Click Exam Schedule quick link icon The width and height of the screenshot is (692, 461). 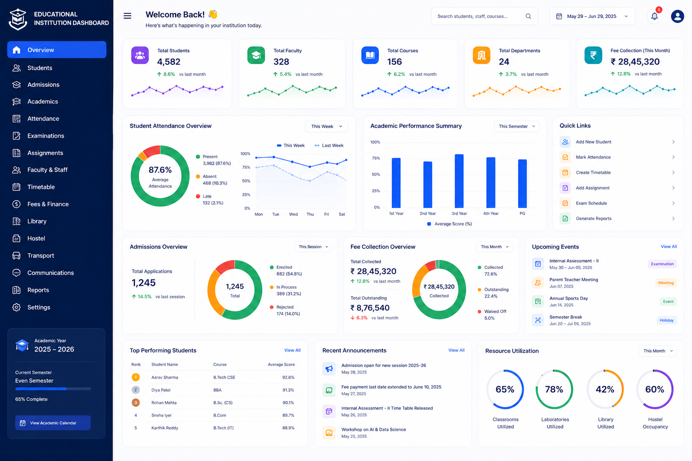565,203
